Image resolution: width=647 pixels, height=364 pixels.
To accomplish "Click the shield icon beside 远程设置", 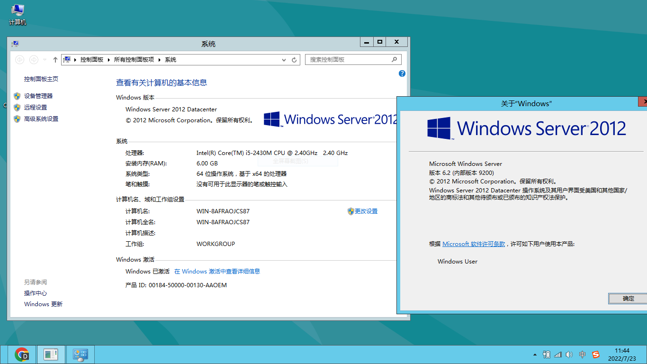I will pyautogui.click(x=17, y=107).
